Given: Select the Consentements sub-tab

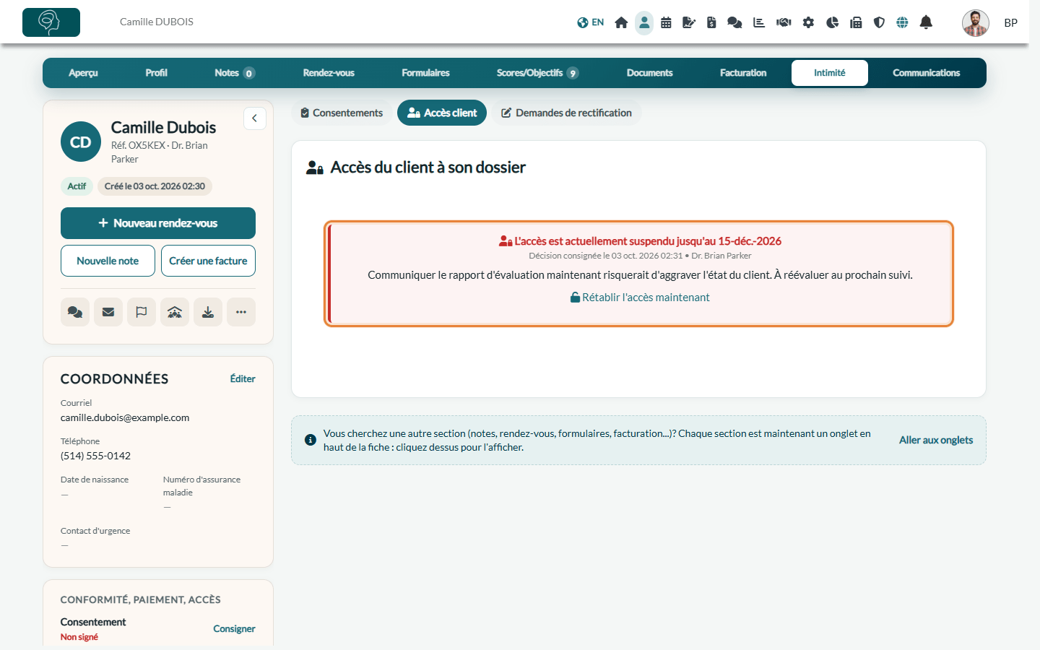Looking at the screenshot, I should (342, 113).
